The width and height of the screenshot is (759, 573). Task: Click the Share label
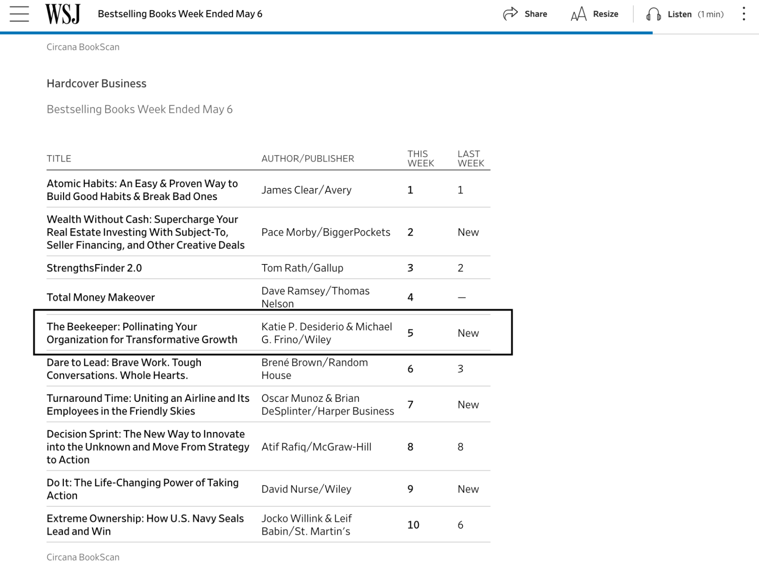point(535,14)
